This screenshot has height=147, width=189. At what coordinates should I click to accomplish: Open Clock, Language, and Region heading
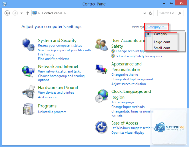[x=131, y=94]
